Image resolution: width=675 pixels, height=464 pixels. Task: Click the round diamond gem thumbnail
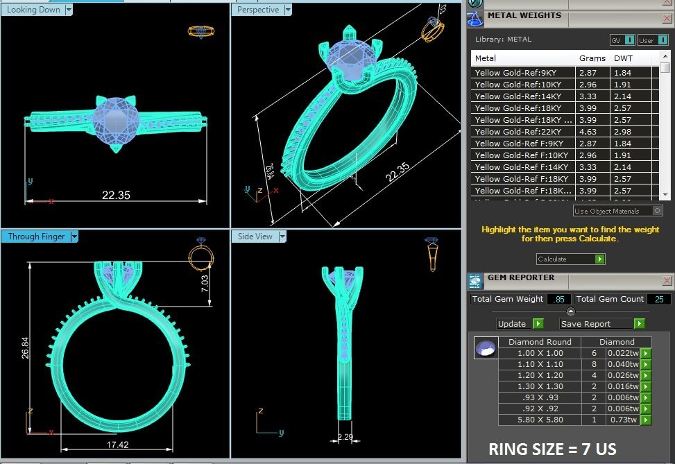point(486,348)
